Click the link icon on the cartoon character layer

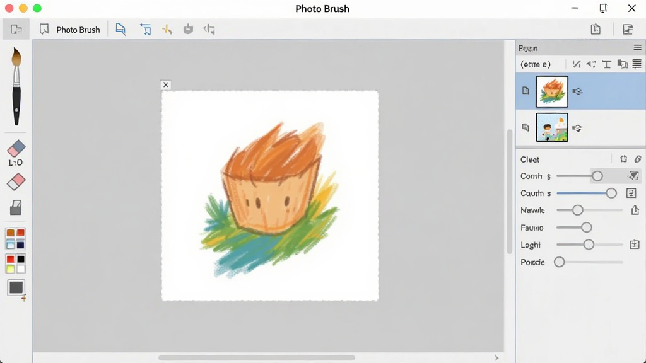[x=577, y=128]
